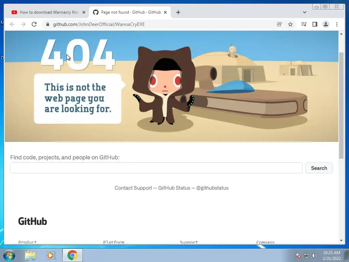
Task: Launch Windows Media Player from taskbar
Action: pyautogui.click(x=51, y=255)
